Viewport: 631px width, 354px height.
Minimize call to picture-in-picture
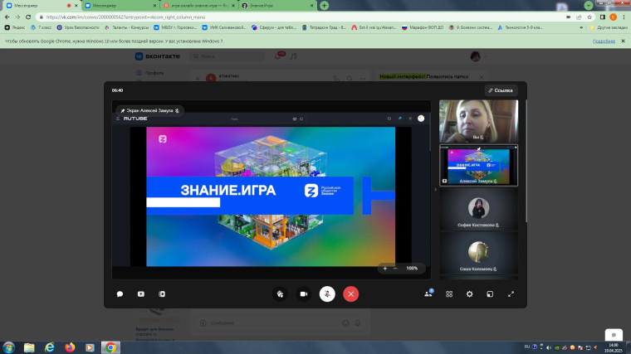[x=490, y=294]
